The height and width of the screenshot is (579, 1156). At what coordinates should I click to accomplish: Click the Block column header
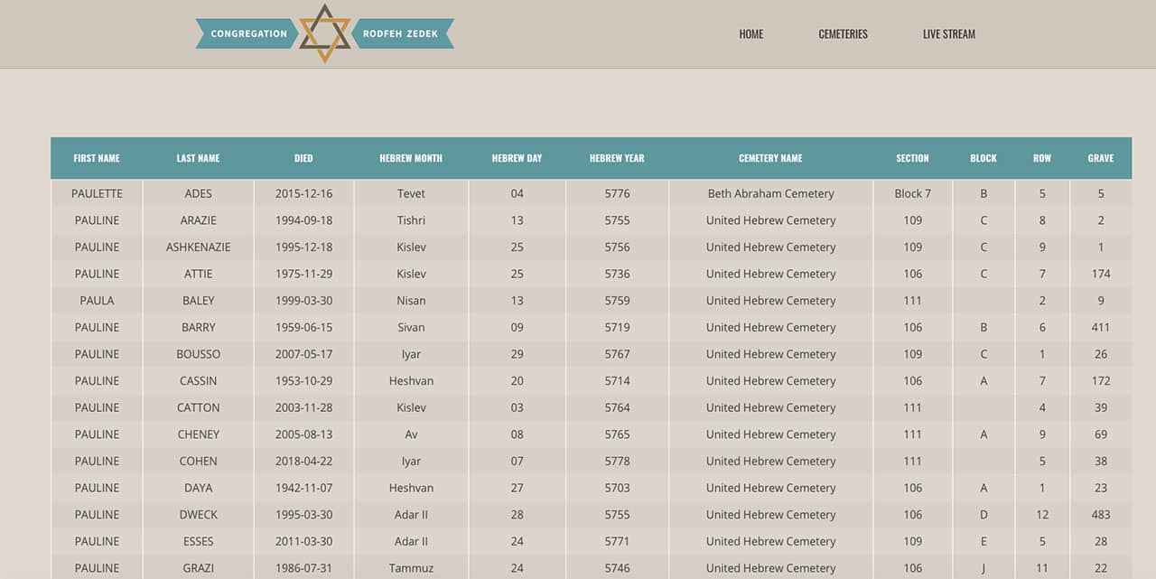tap(984, 158)
